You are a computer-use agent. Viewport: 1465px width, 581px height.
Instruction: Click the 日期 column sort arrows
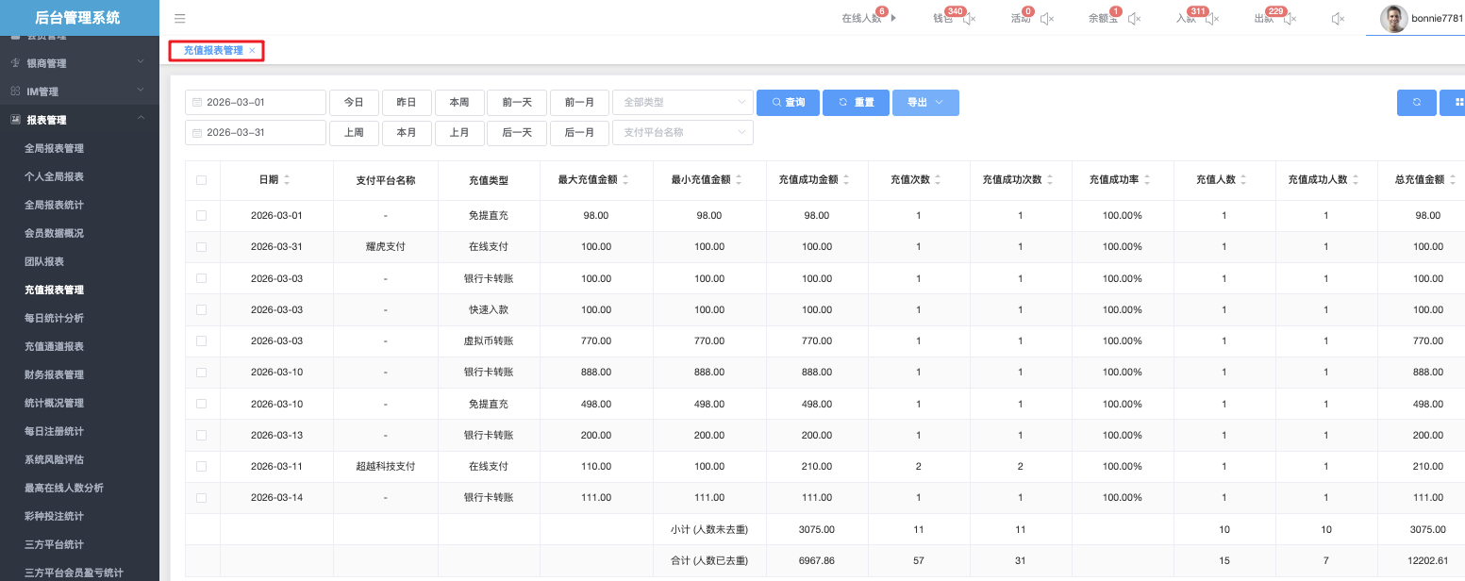(x=287, y=180)
